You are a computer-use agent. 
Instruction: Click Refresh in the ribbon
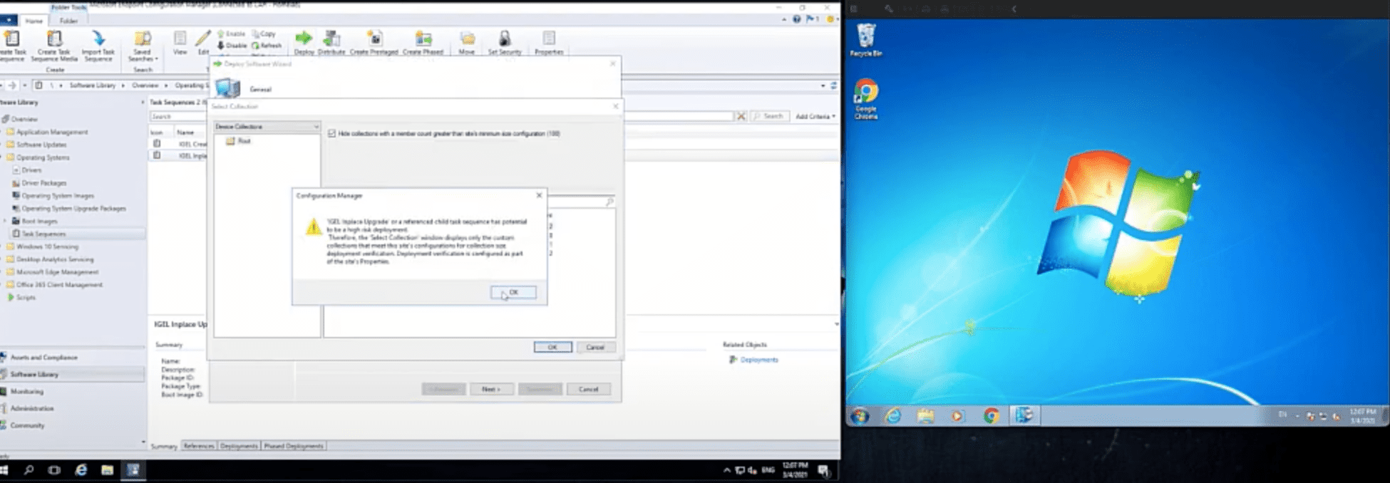point(267,46)
